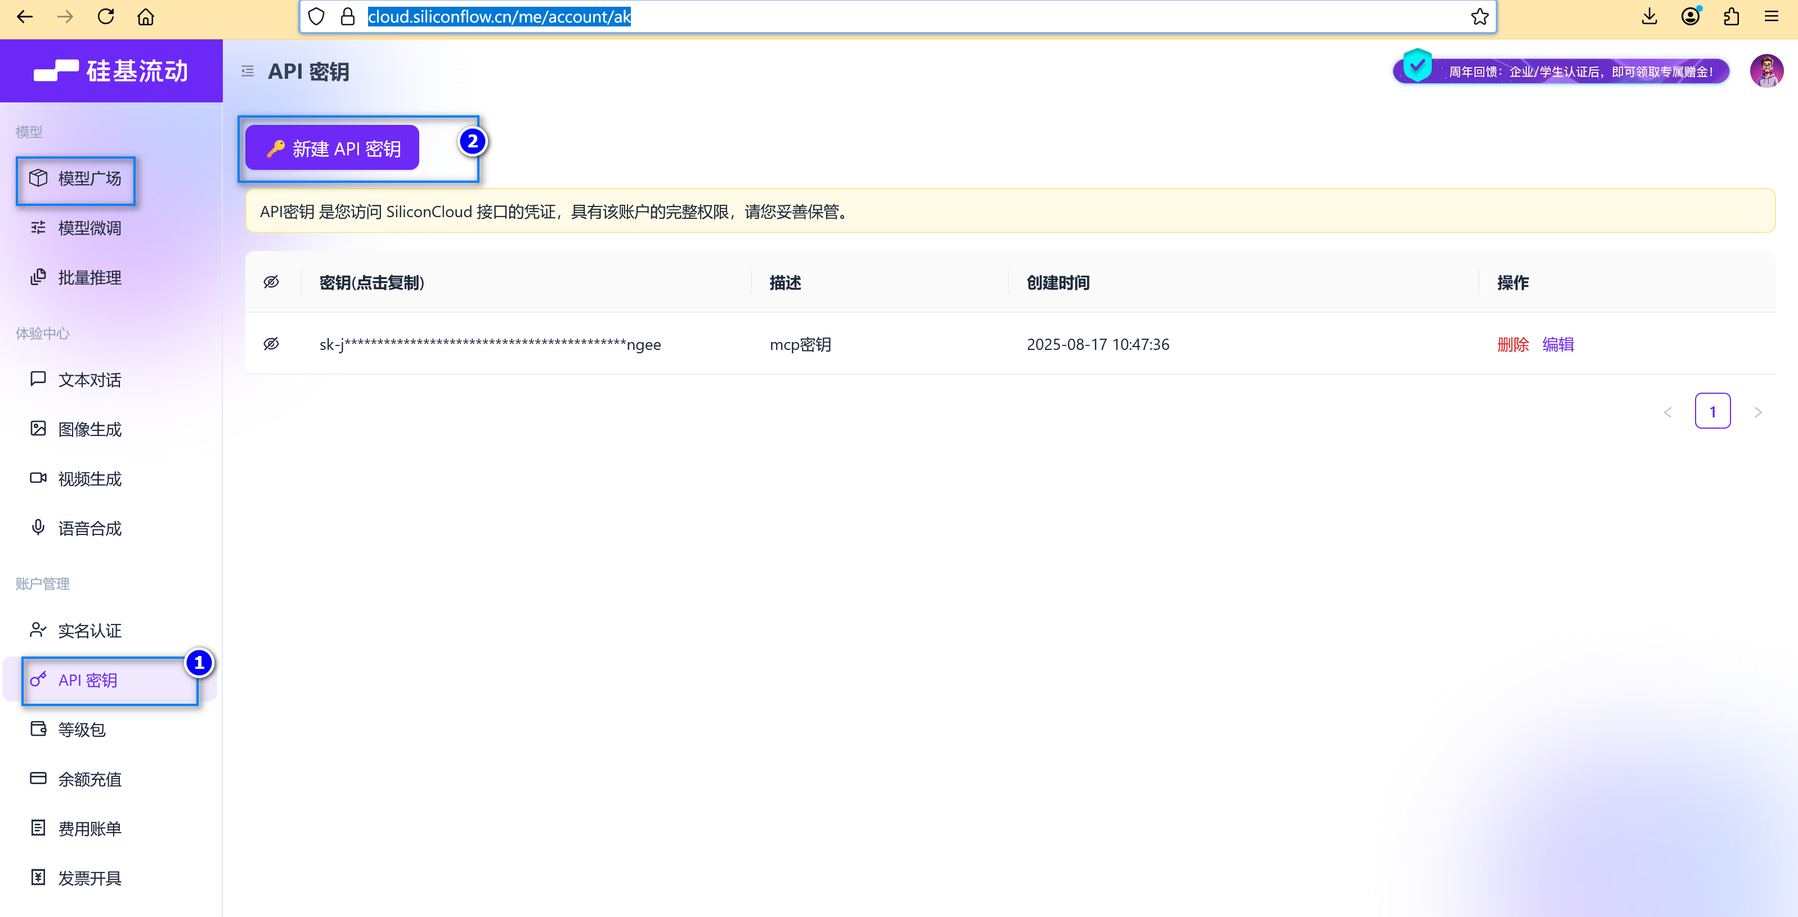This screenshot has height=917, width=1798.
Task: Click the 硅基流动 logo
Action: 111,70
